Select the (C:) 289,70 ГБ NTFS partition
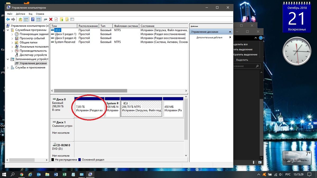317x178 pixels. coord(141,109)
